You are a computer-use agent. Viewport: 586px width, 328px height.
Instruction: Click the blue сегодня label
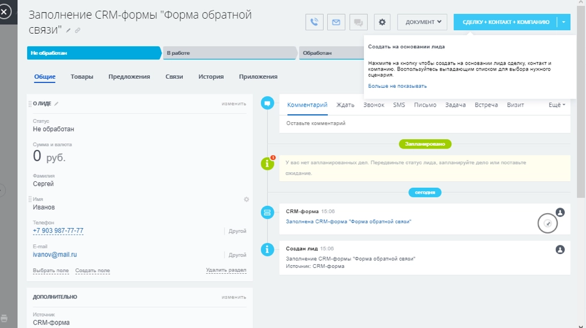[x=425, y=193]
